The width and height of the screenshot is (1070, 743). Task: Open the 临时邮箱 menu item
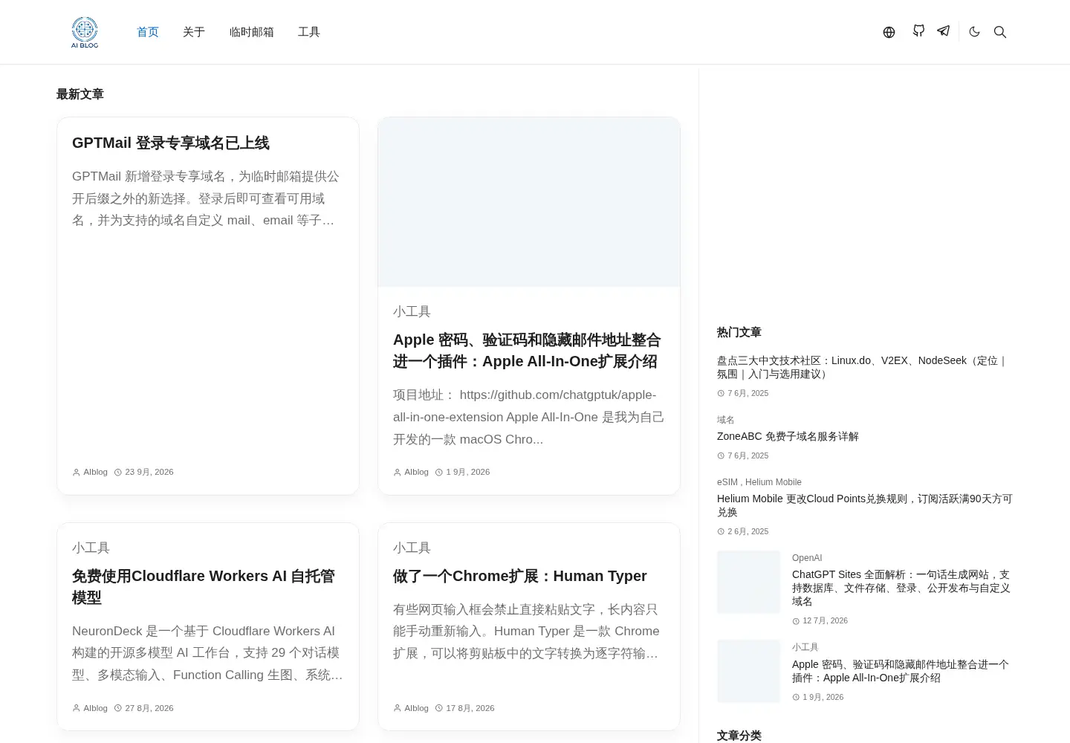pyautogui.click(x=252, y=32)
